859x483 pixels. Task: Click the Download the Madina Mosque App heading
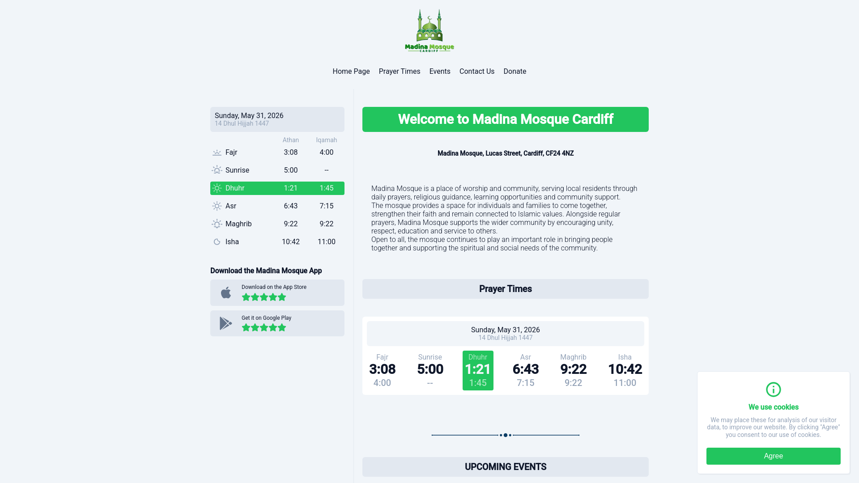pos(266,271)
